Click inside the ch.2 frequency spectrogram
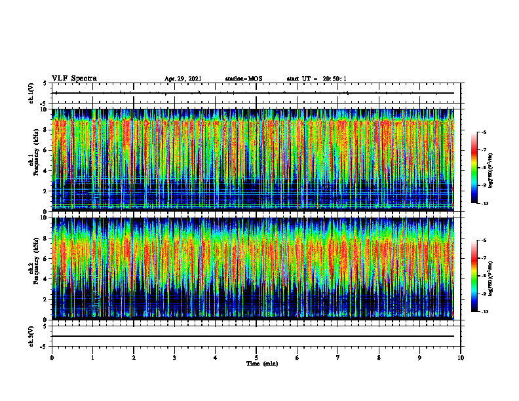 tap(256, 269)
